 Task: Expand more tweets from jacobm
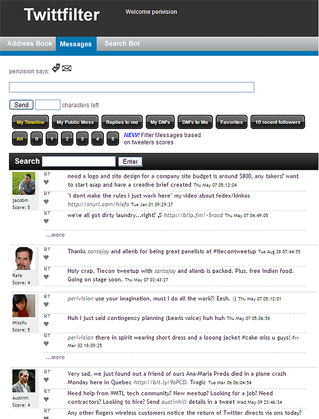click(55, 235)
